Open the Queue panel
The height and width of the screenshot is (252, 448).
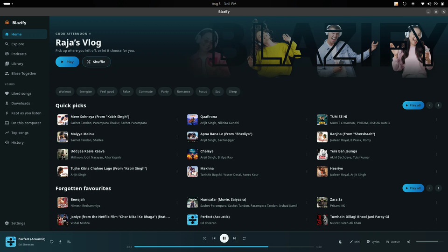(392, 242)
